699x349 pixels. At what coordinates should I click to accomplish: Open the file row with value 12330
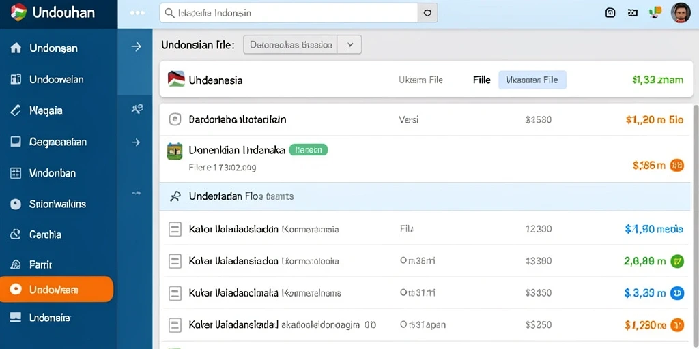426,229
